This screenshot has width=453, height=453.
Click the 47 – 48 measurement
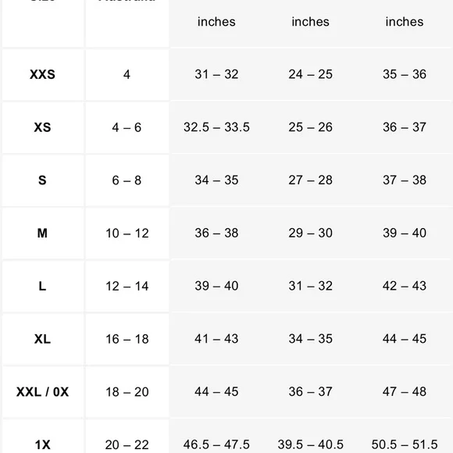tap(404, 391)
